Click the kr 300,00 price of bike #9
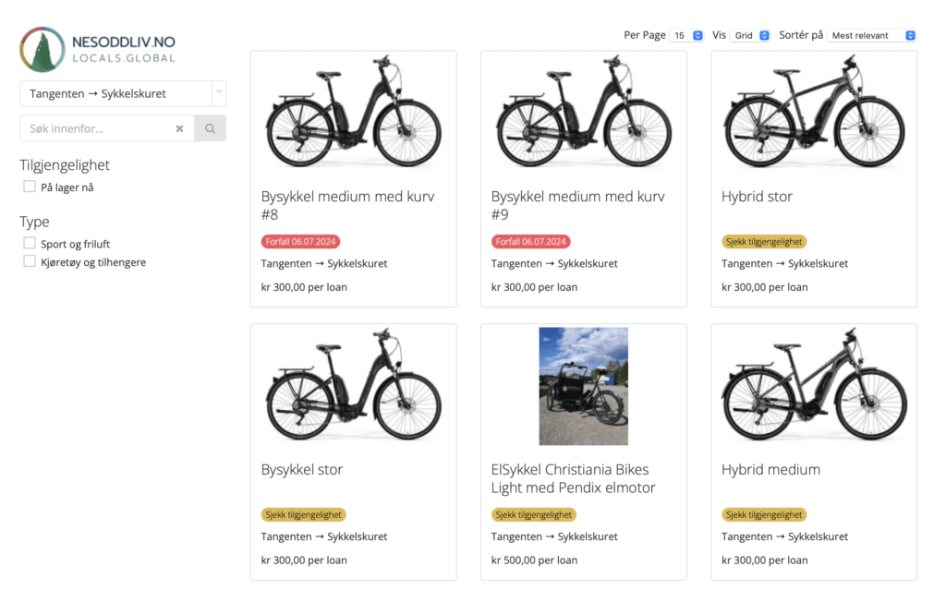946x602 pixels. pos(534,287)
